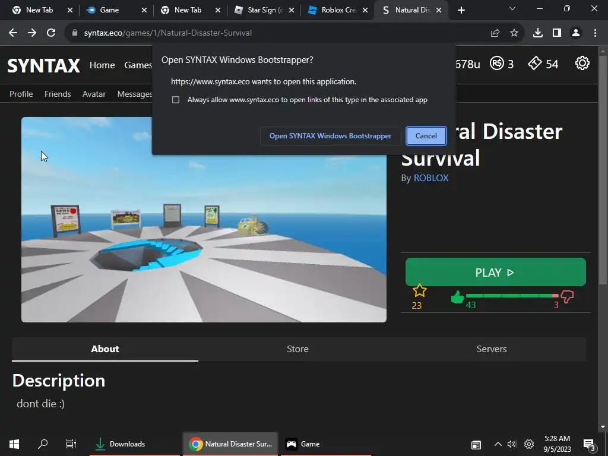Open the Home navigation item
The width and height of the screenshot is (608, 456).
(102, 65)
